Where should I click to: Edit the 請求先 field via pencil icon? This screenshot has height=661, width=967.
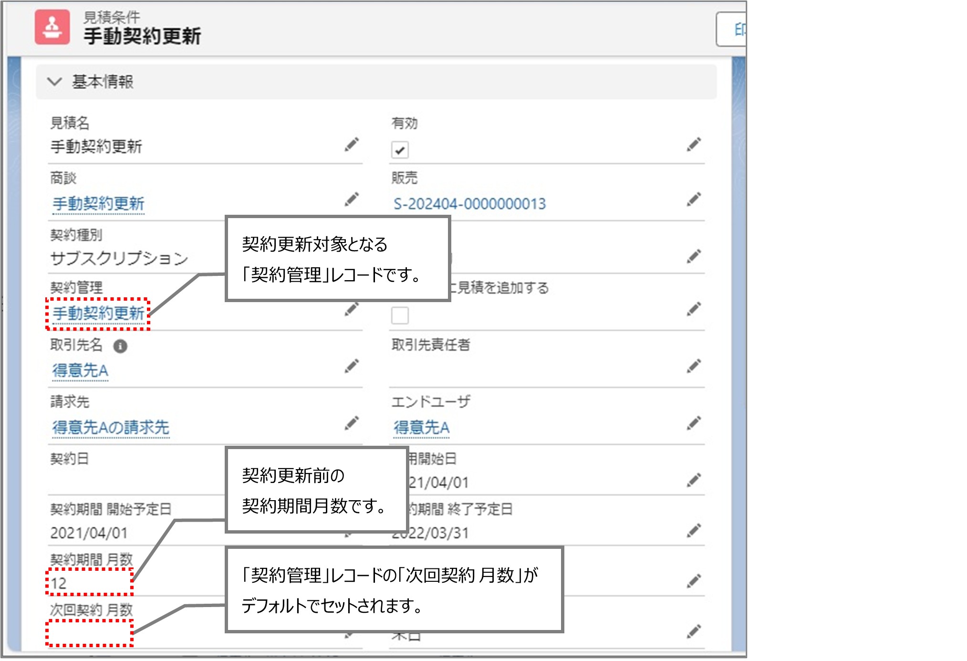pos(352,422)
